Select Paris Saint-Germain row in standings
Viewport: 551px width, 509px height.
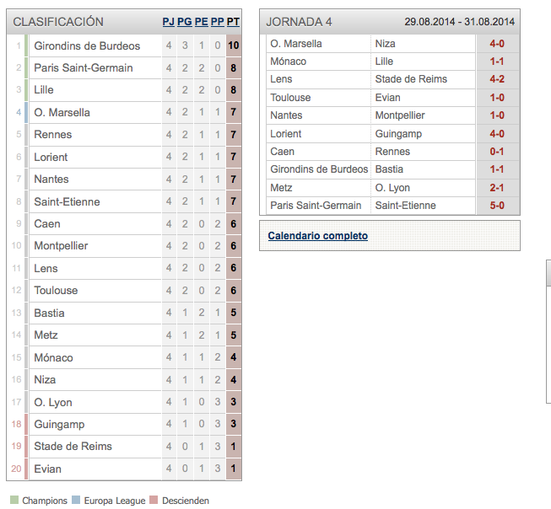point(124,67)
